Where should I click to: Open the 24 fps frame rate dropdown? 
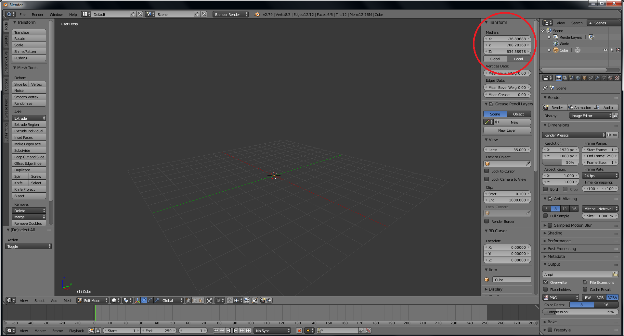point(600,175)
